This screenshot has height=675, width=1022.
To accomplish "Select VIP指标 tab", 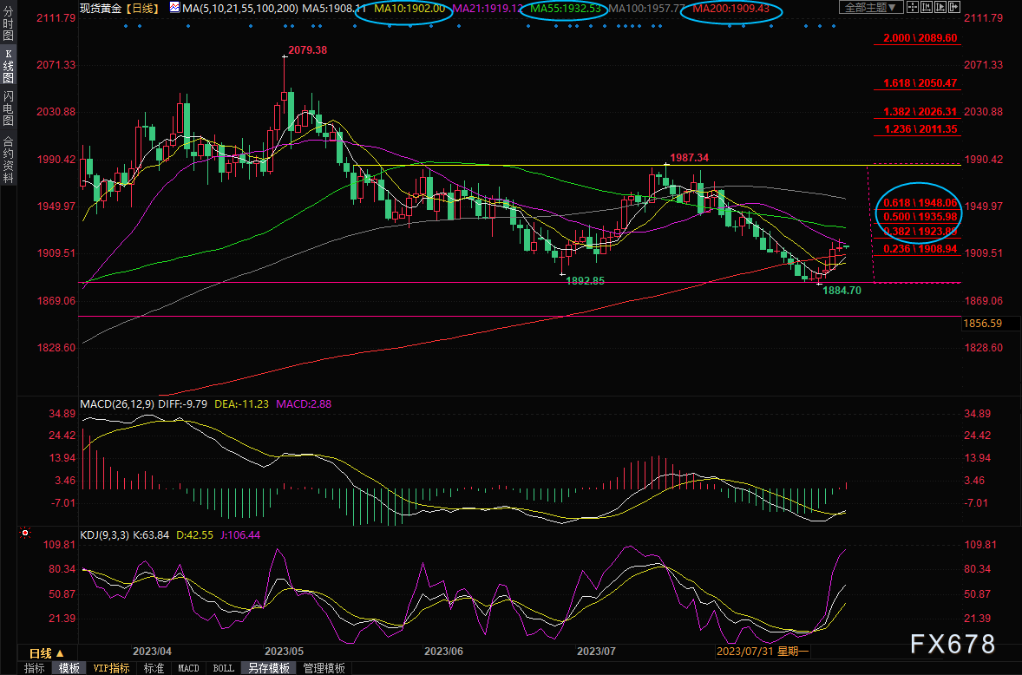I will [112, 668].
